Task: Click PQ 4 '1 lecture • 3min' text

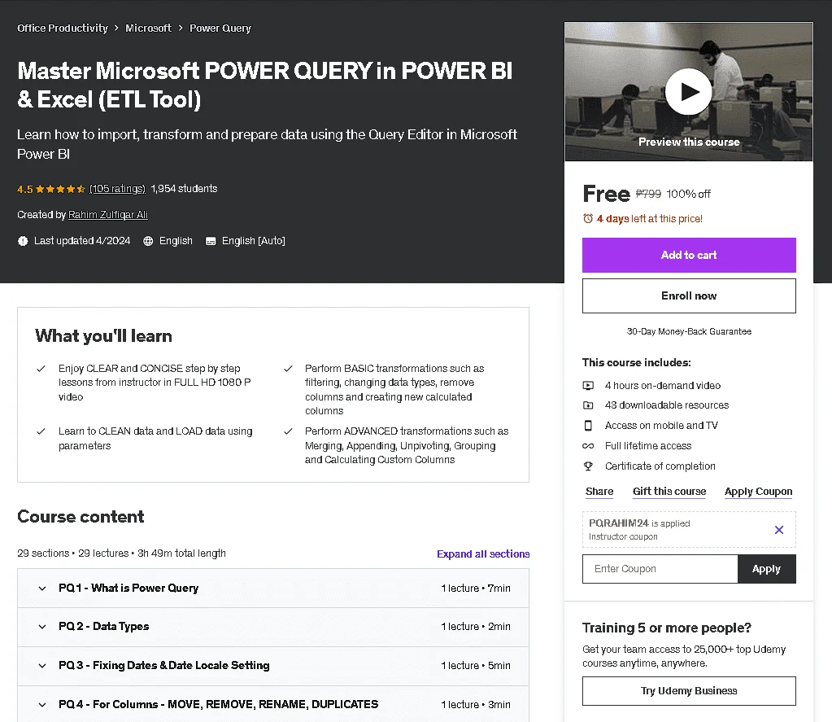Action: point(476,704)
